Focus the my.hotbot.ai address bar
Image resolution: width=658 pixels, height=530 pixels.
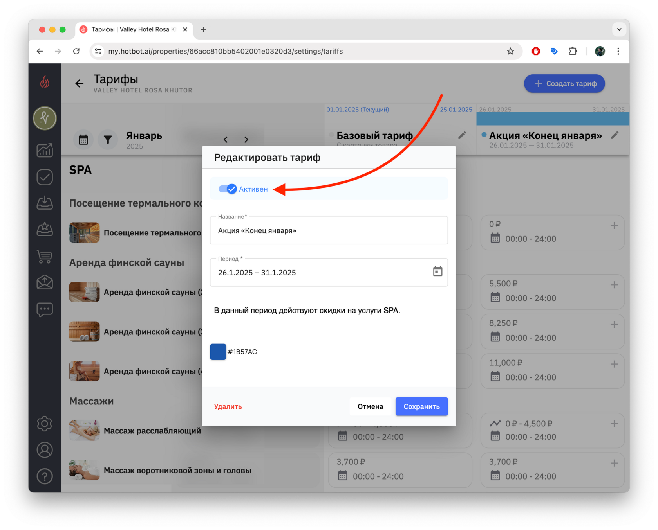click(x=226, y=51)
